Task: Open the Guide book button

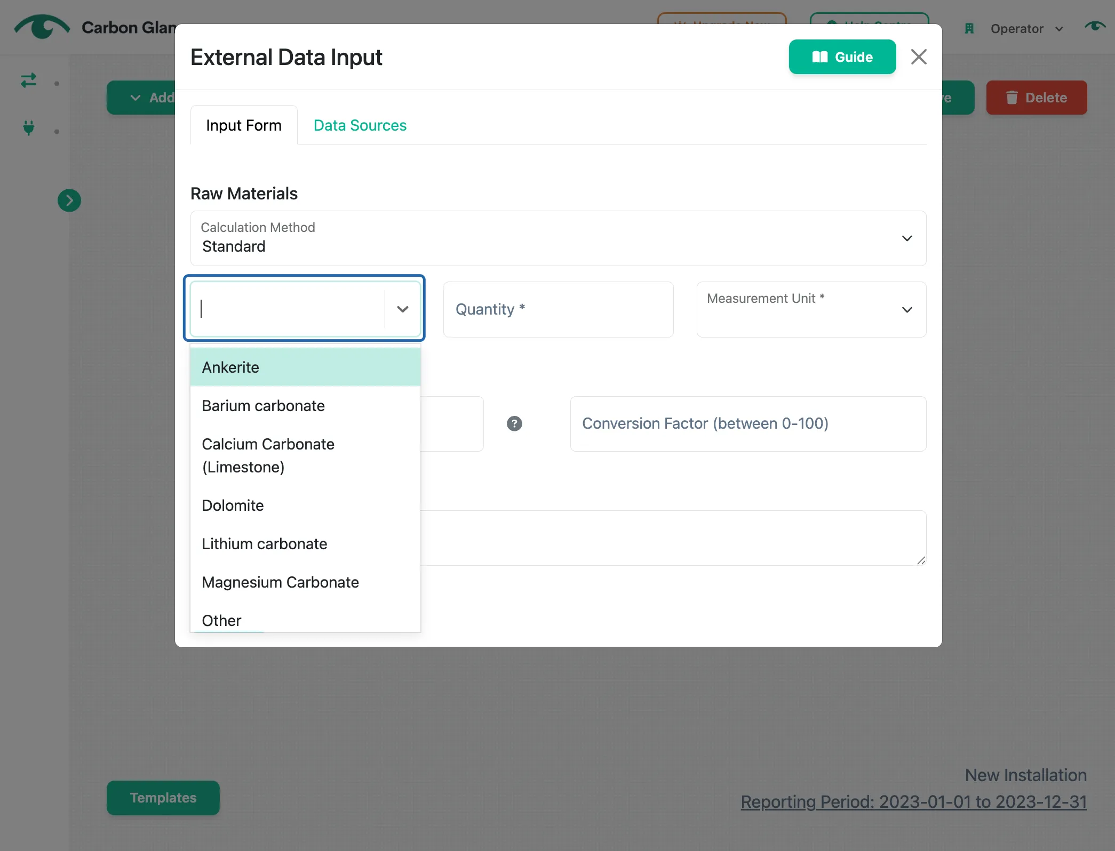Action: click(842, 57)
